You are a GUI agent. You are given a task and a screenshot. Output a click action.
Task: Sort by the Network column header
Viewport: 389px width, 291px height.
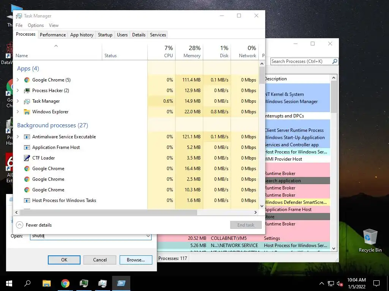pyautogui.click(x=245, y=52)
